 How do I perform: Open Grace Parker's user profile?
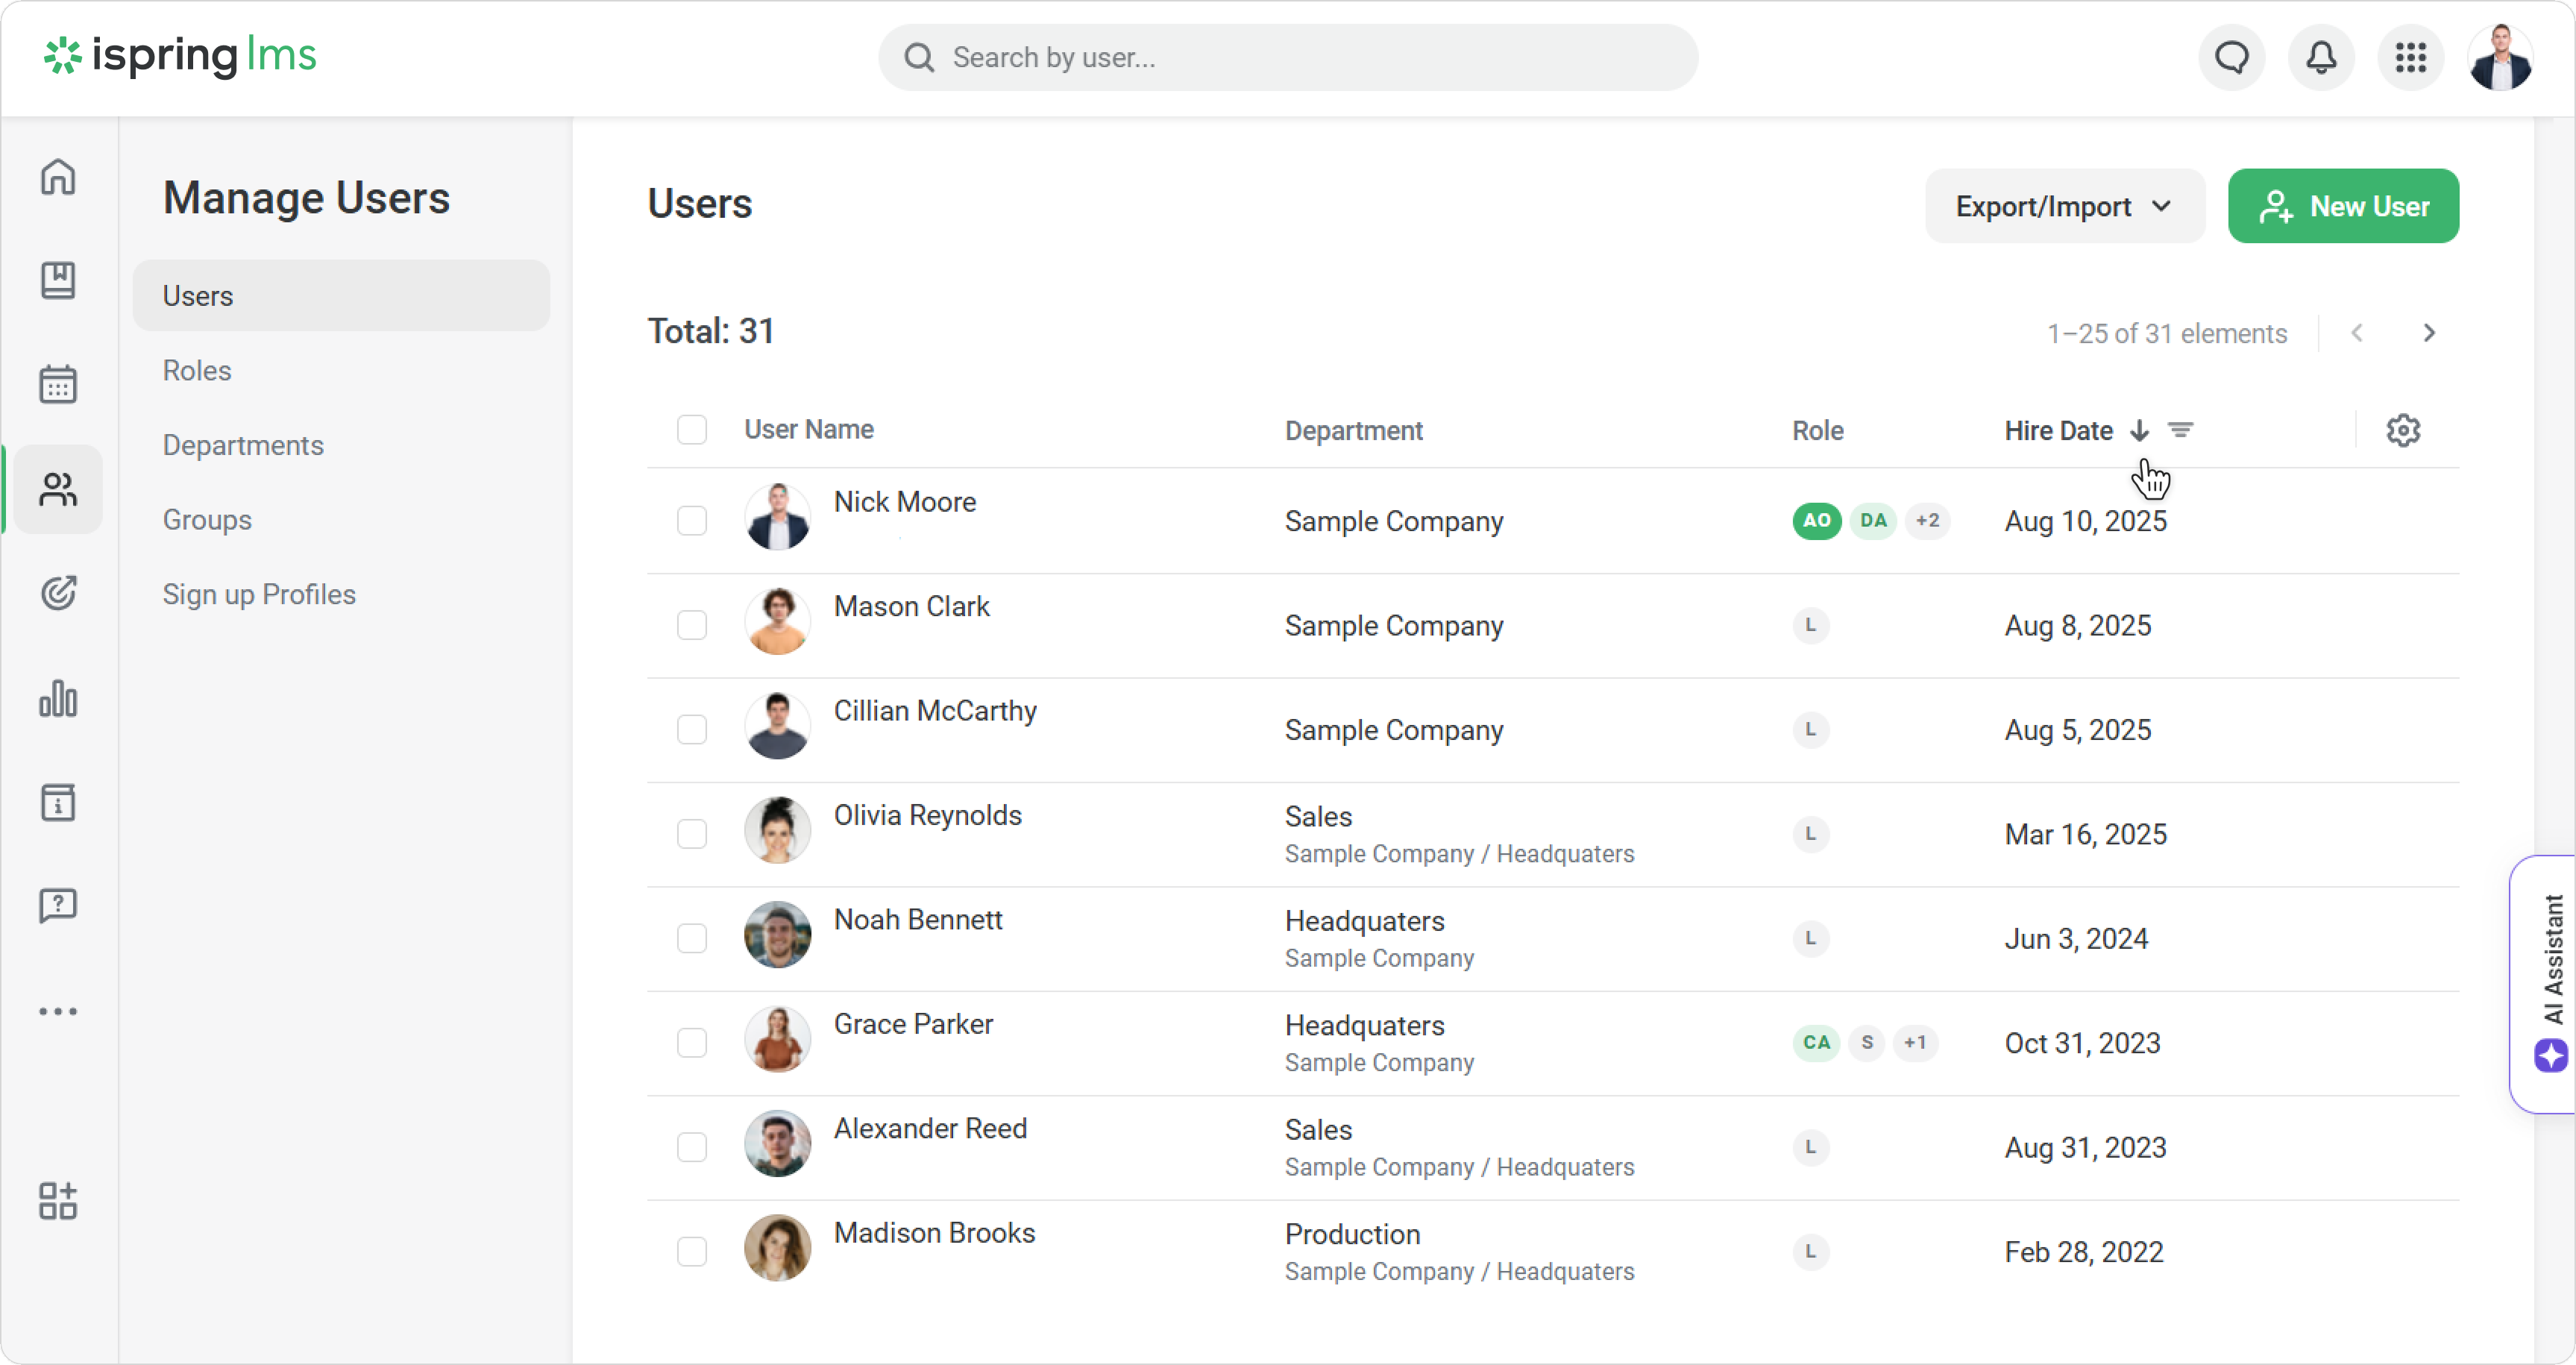[913, 1024]
